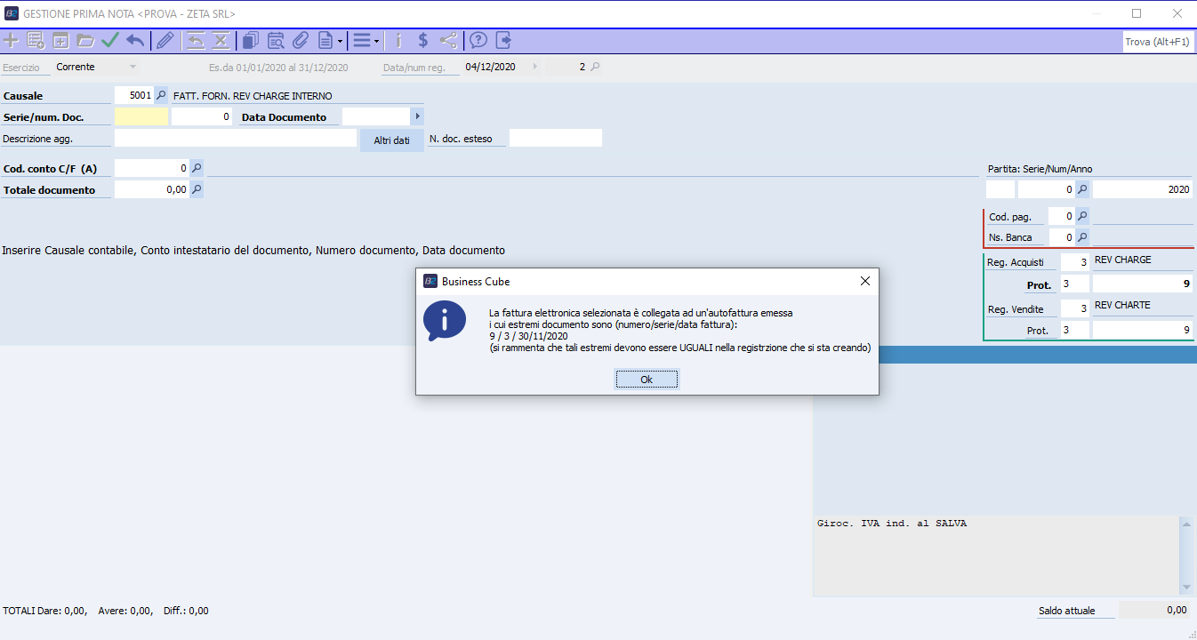Click the duplicate documents icon
The width and height of the screenshot is (1197, 640).
(x=251, y=41)
